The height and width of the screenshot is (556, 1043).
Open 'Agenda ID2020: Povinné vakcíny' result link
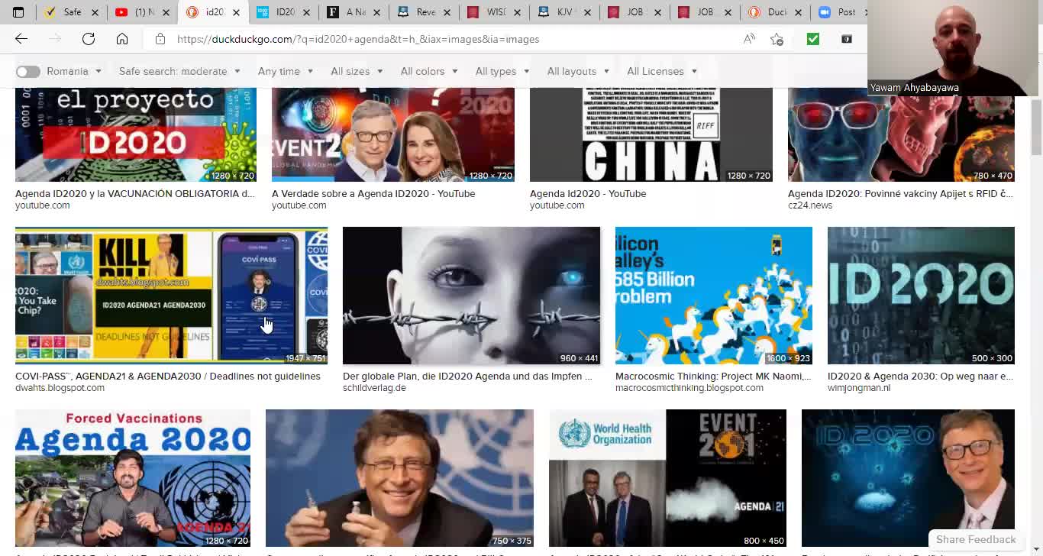point(900,194)
